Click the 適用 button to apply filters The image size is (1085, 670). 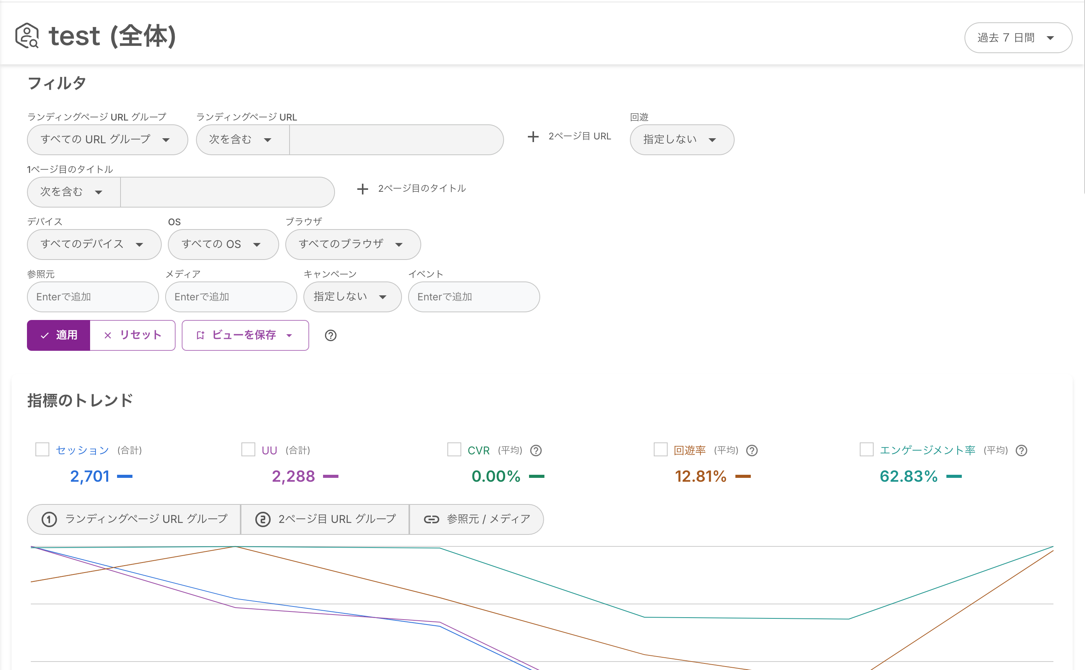coord(59,335)
